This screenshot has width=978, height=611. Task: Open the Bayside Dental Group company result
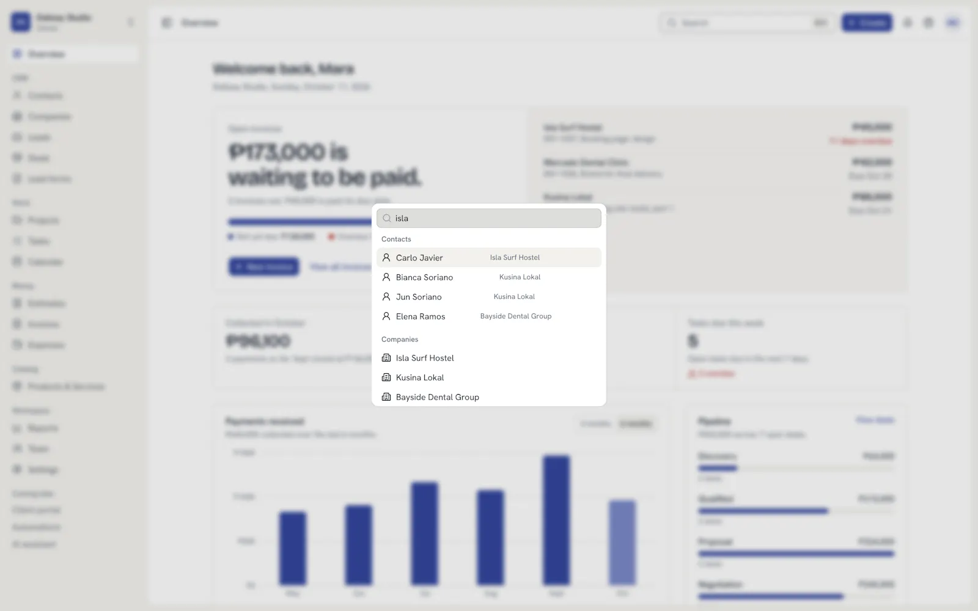click(x=489, y=397)
